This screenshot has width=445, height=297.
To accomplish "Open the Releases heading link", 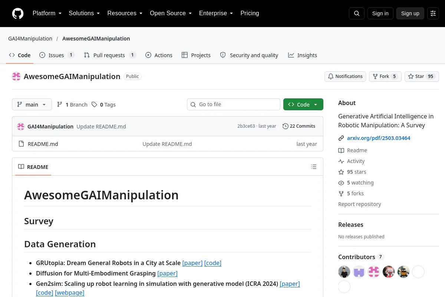I will click(x=350, y=225).
